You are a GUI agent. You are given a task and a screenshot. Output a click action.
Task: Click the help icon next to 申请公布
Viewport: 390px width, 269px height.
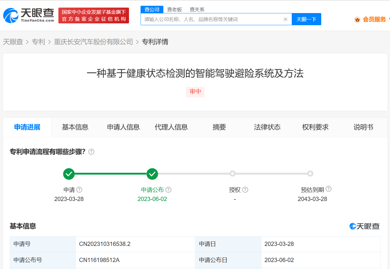point(168,190)
